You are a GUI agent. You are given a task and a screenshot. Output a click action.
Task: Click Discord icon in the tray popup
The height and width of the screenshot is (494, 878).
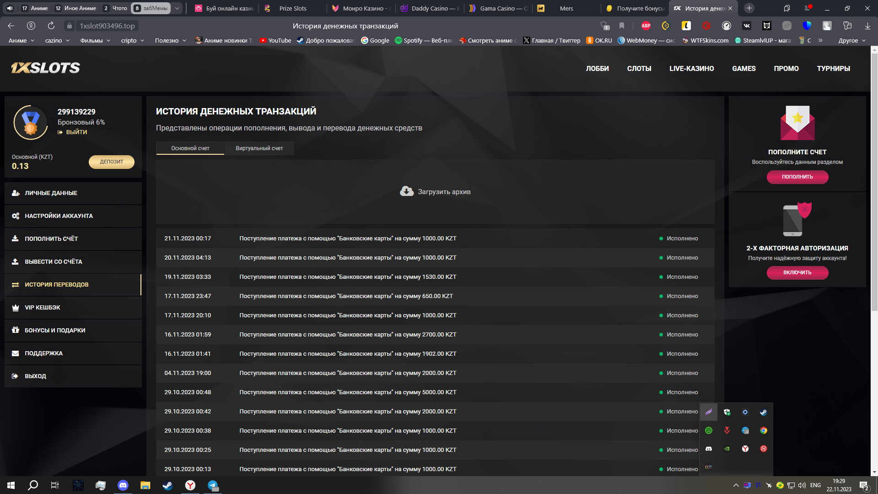click(x=709, y=449)
